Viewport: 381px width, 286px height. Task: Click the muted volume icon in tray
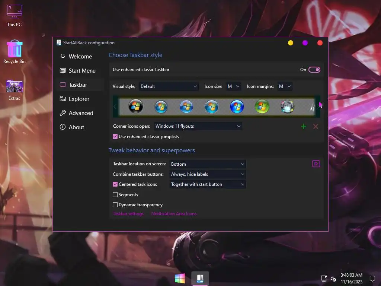coord(333,279)
